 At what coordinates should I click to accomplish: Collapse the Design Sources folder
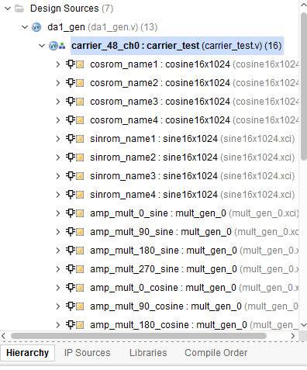(x=8, y=9)
